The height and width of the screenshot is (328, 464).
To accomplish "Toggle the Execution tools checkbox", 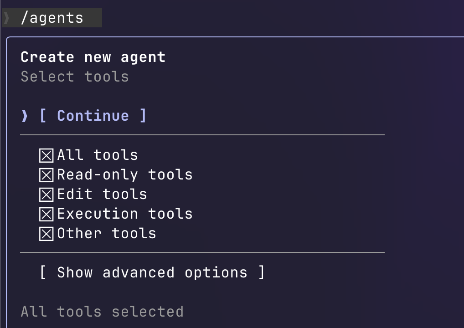I will [x=46, y=215].
